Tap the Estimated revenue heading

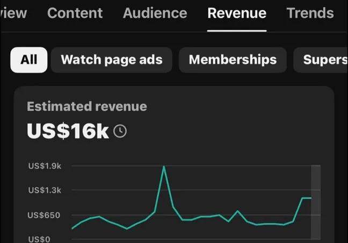[86, 106]
